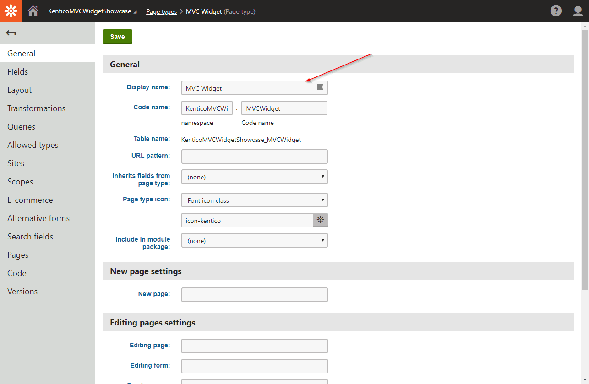Click the vertical page scrollbar

coord(585,160)
